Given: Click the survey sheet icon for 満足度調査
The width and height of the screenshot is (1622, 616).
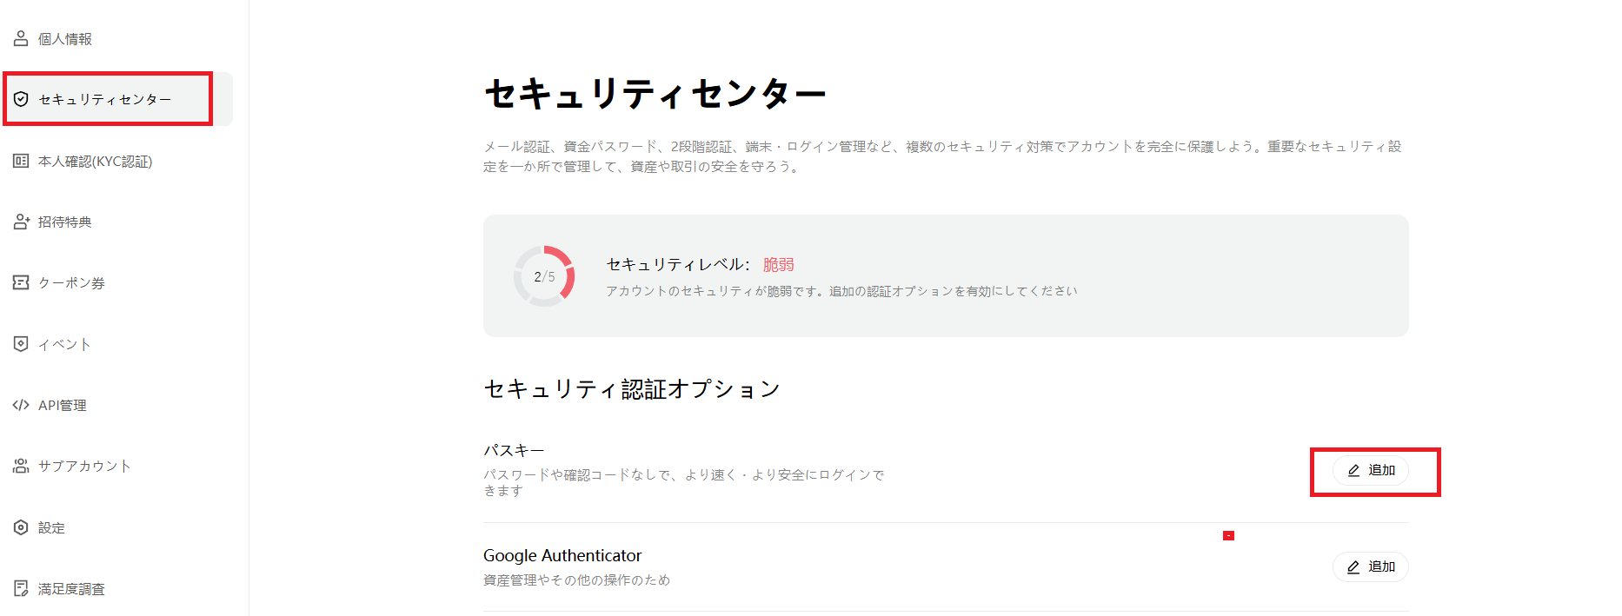Looking at the screenshot, I should click(x=21, y=588).
